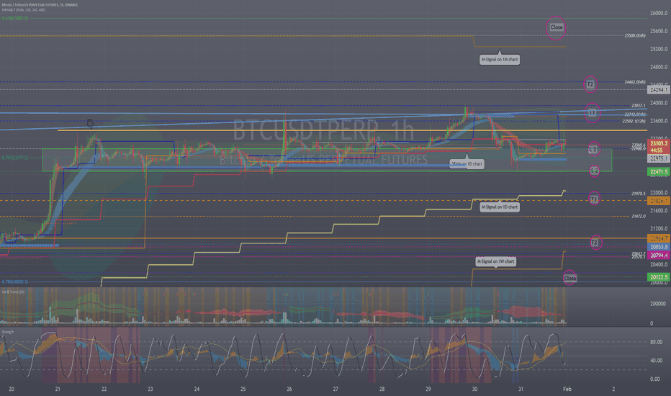Click the 0.618(25882.9) Fibonacci level label
Viewport: 671px width, 396px height.
(x=15, y=19)
